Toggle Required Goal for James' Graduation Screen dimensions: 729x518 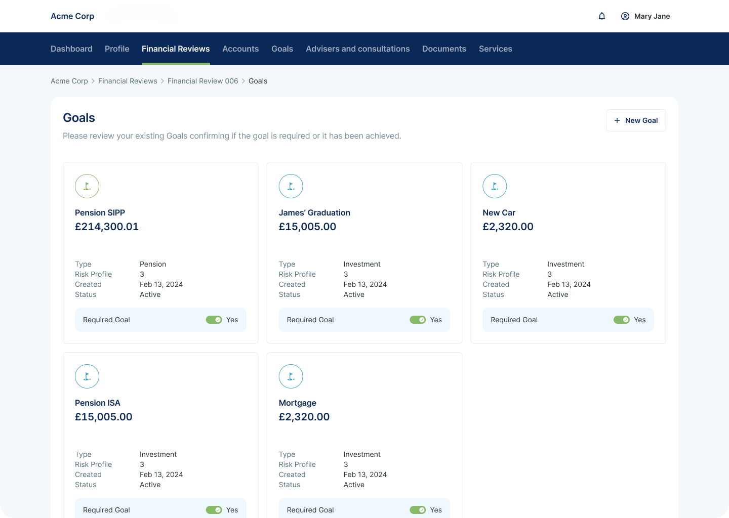click(x=418, y=320)
